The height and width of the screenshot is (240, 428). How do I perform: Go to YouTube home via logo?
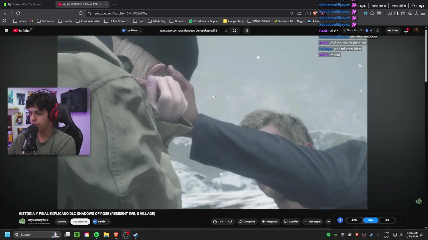click(x=22, y=30)
